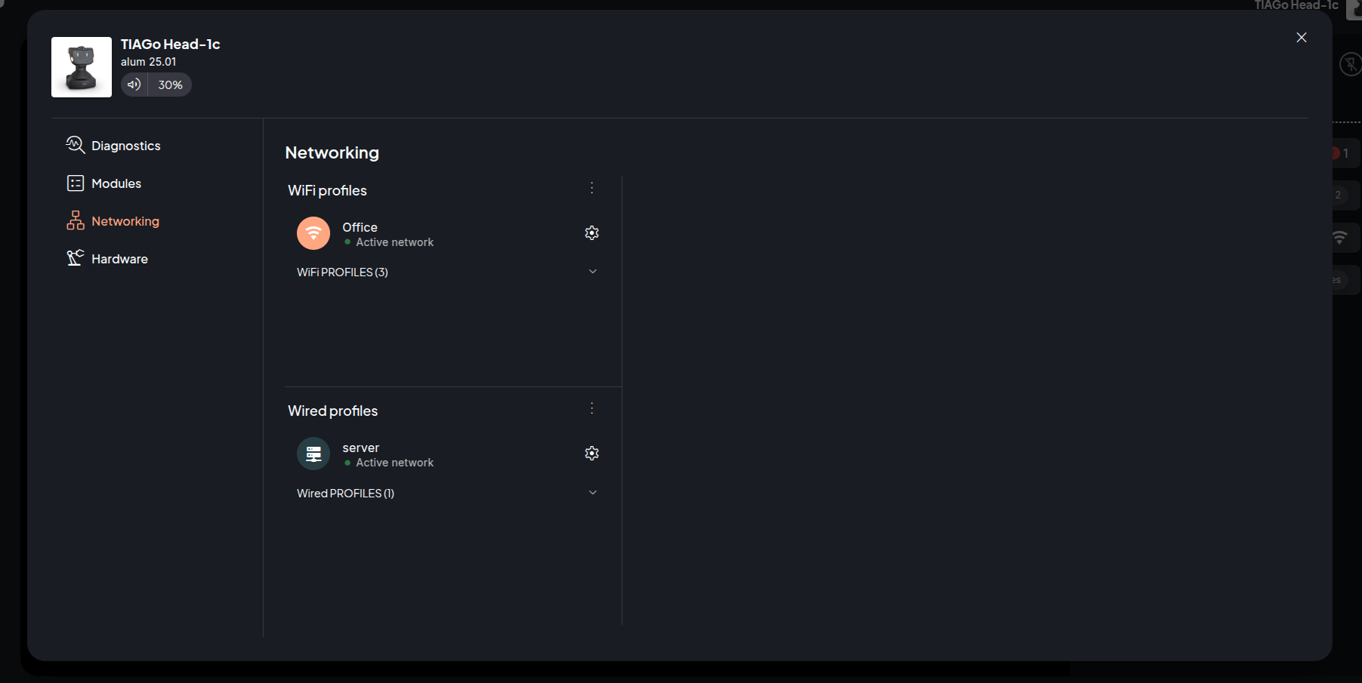Click the TIAGo robot thumbnail image
This screenshot has height=683, width=1362.
[82, 67]
